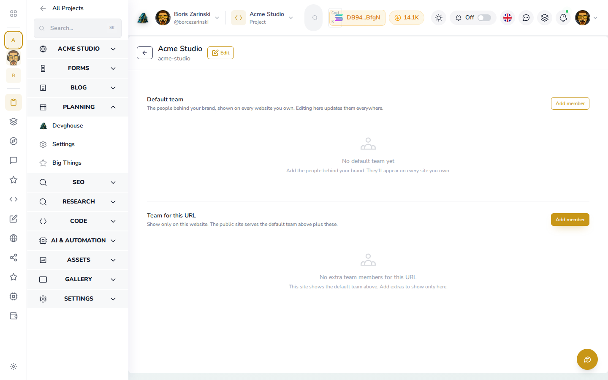Open the share nodes icon in left rail
Image resolution: width=608 pixels, height=380 pixels.
click(14, 258)
